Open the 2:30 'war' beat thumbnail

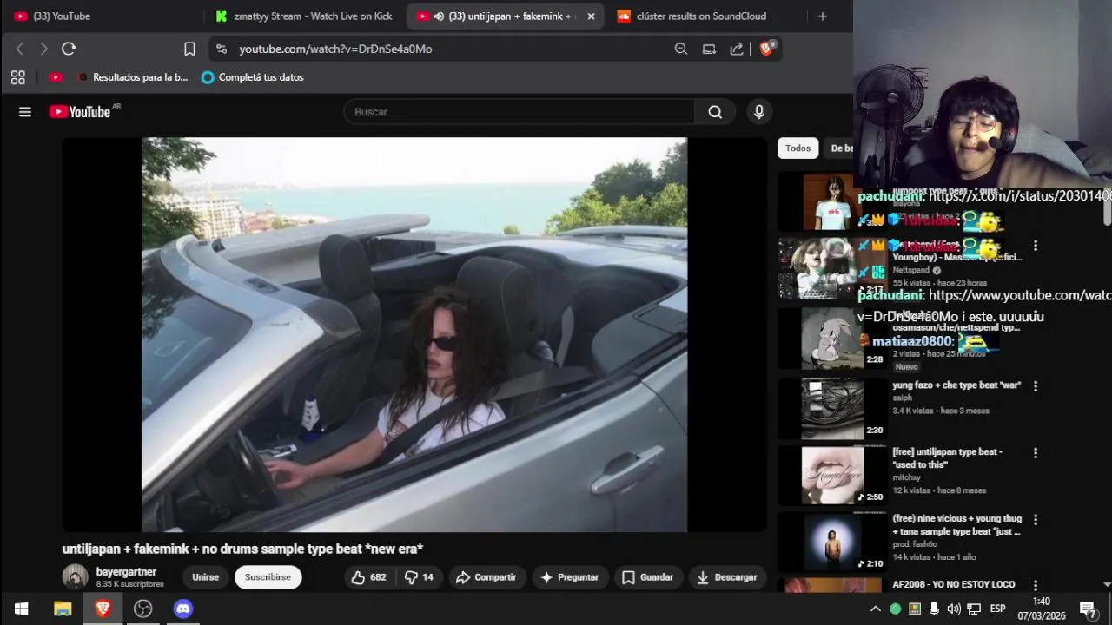point(832,409)
